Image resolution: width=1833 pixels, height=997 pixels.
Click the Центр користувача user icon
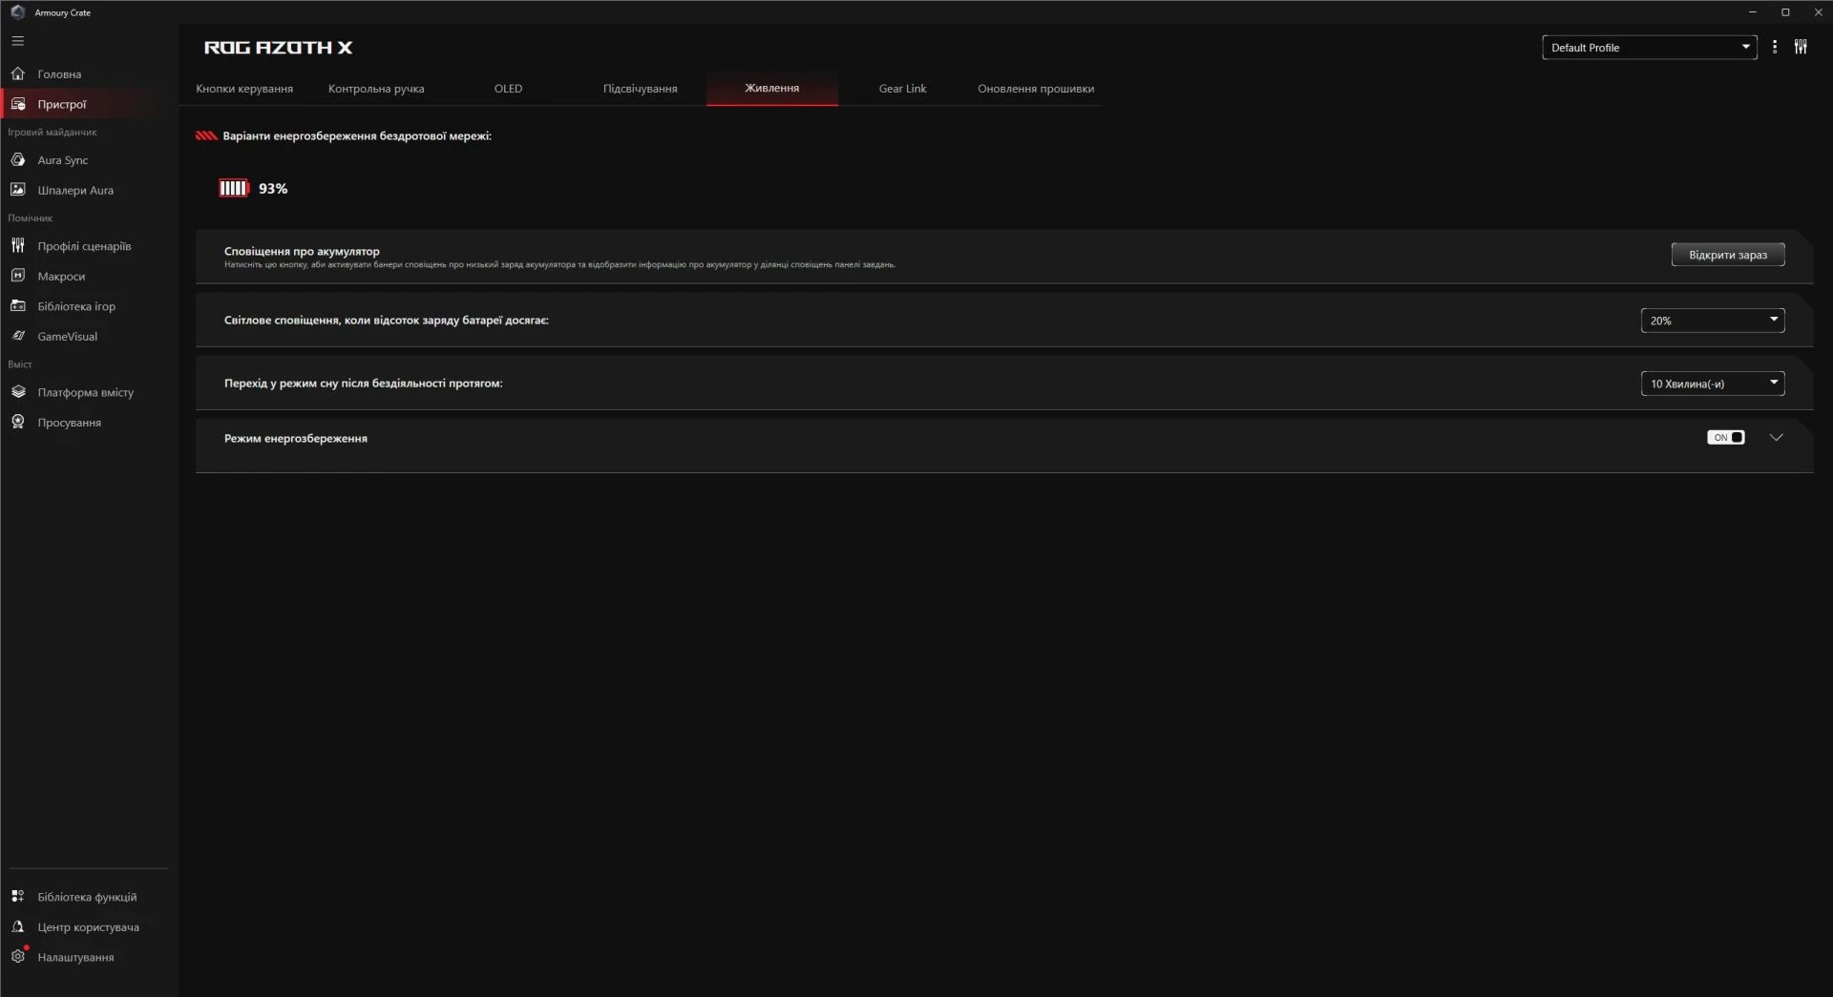pos(18,926)
